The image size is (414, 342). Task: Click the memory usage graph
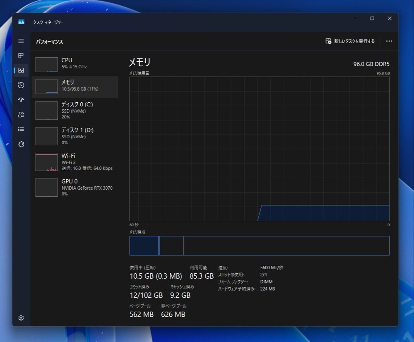[259, 149]
